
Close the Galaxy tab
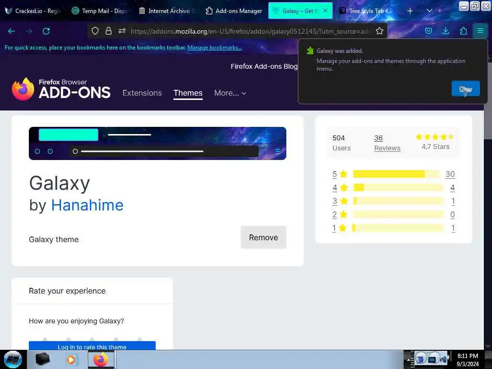click(x=325, y=11)
